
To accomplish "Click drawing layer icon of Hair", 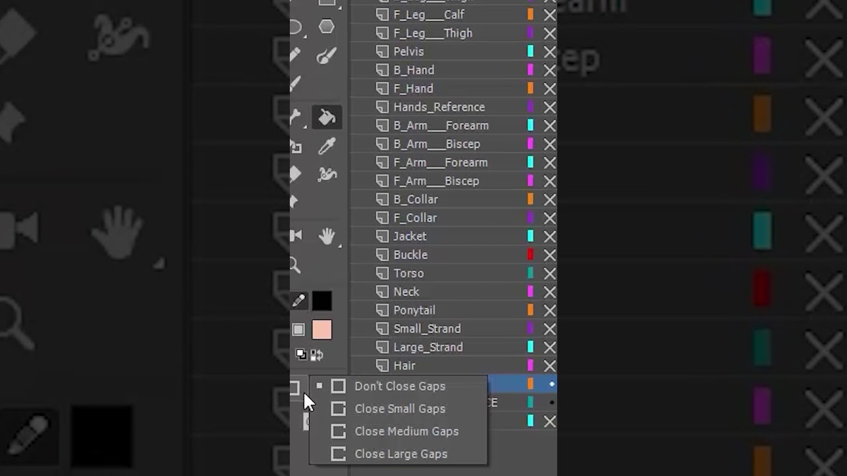I will [x=382, y=366].
